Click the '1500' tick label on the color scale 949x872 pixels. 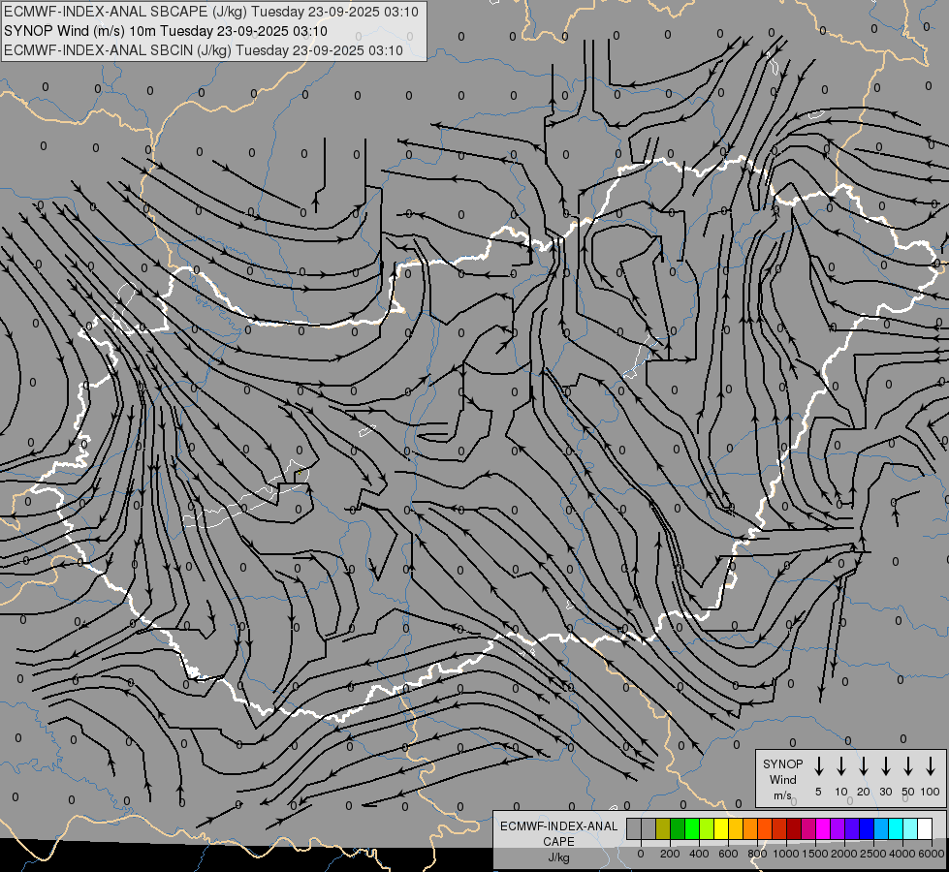[x=815, y=854]
